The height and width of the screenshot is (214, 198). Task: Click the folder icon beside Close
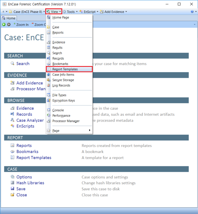12,195
